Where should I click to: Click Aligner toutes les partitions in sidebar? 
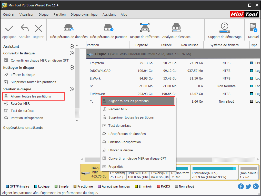[x=33, y=96]
